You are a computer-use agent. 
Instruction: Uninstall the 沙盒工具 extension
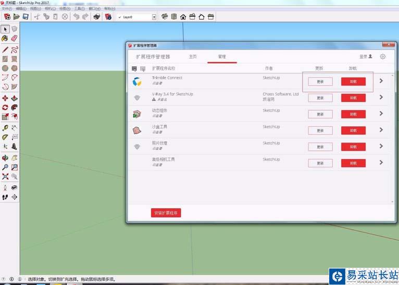353,130
